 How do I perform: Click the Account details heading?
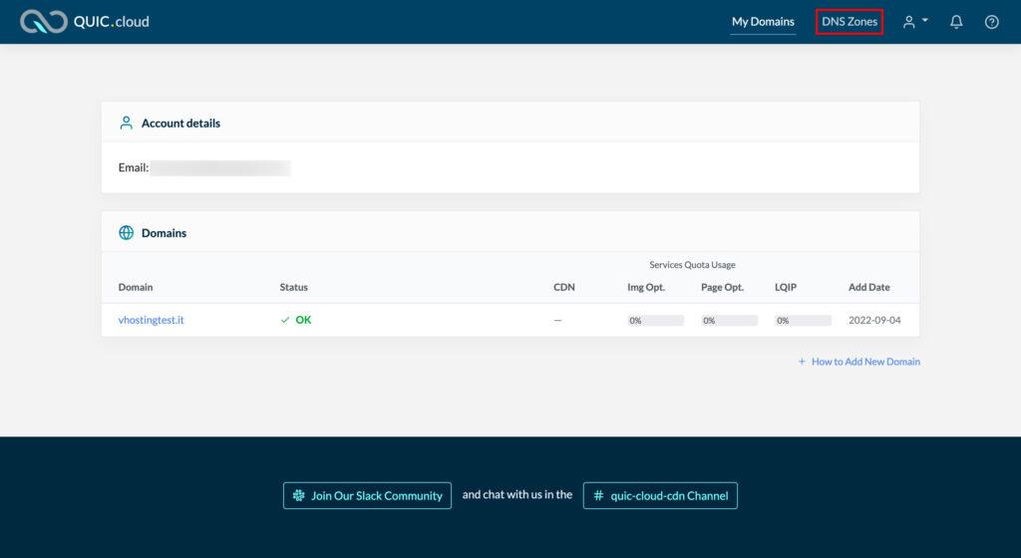tap(180, 123)
